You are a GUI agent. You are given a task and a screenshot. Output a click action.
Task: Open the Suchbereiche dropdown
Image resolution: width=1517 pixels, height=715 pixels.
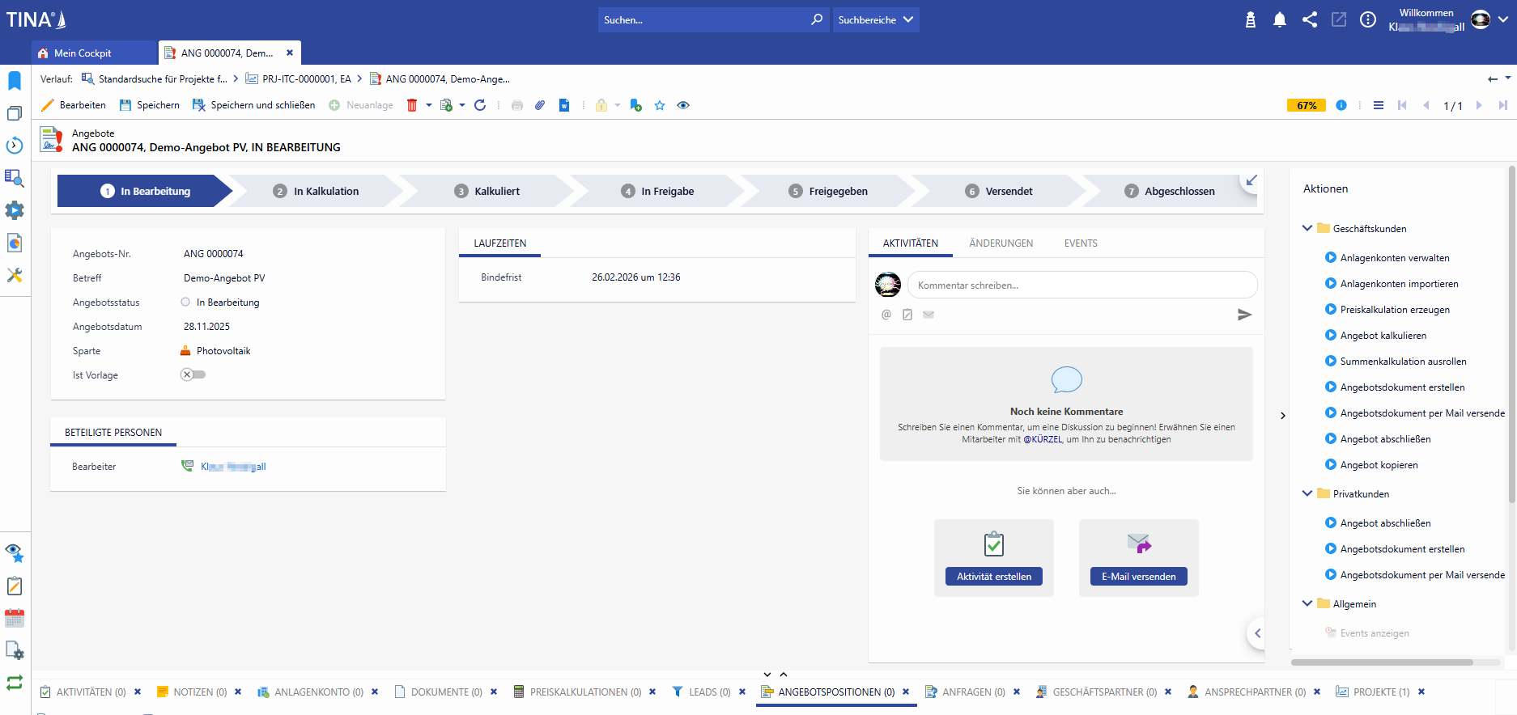(875, 20)
